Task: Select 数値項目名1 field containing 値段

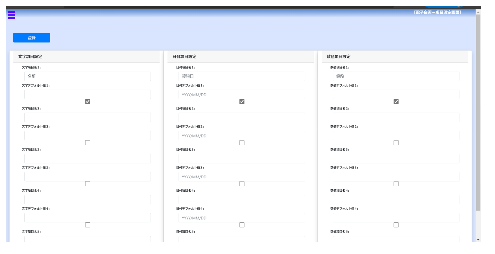Action: [x=396, y=76]
